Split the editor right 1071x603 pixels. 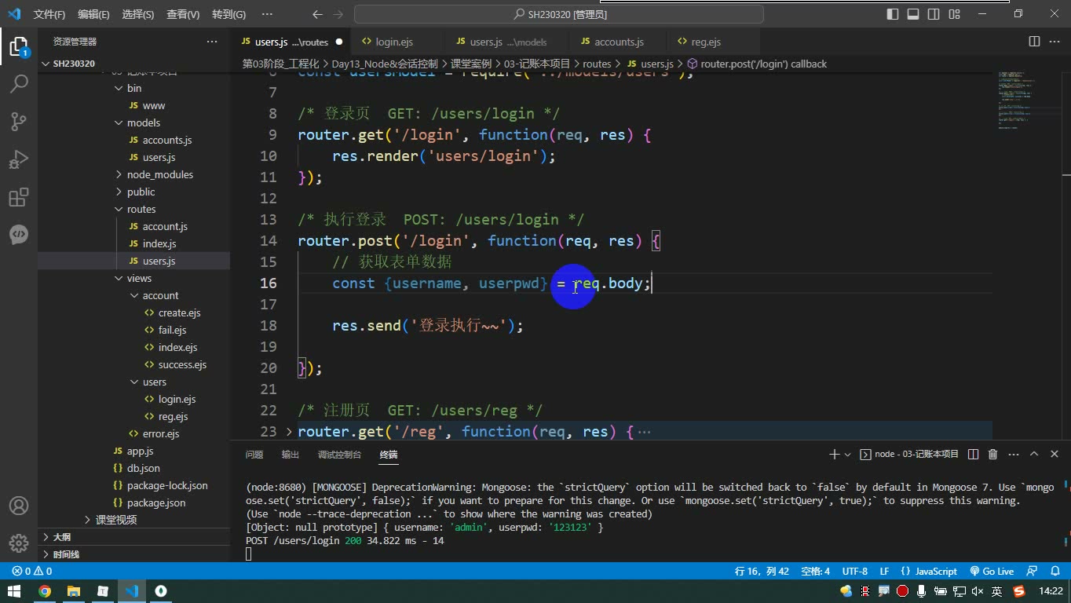click(1034, 42)
